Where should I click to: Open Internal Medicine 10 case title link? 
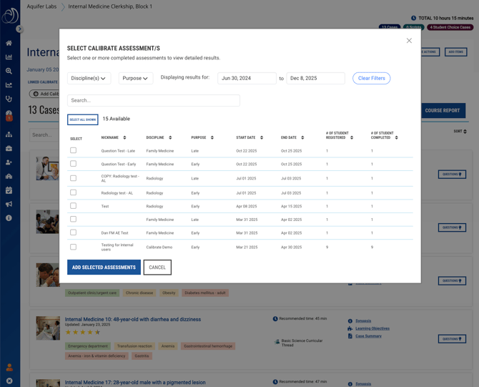[133, 319]
